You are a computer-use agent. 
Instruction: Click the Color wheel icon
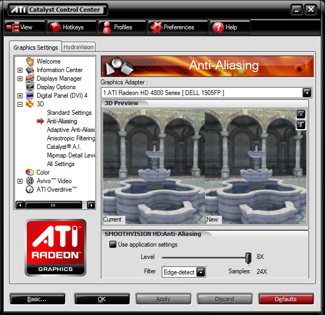[30, 172]
